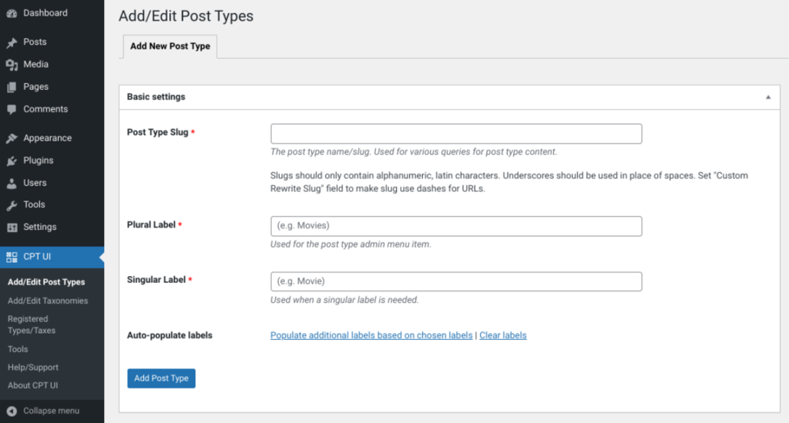Click the Comments bubble icon
This screenshot has width=789, height=423.
coord(12,109)
